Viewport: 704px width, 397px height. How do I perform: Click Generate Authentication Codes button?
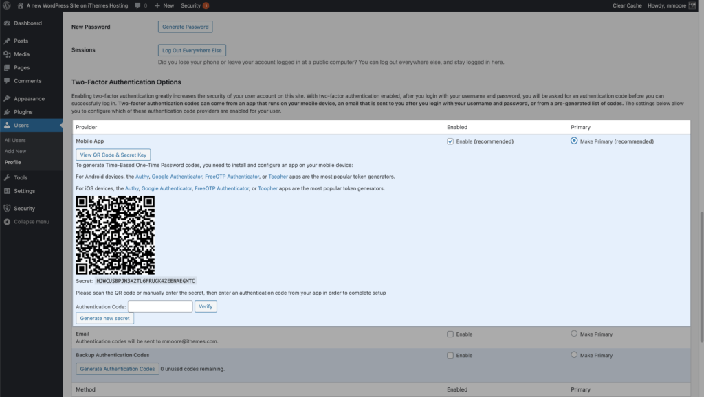(117, 369)
